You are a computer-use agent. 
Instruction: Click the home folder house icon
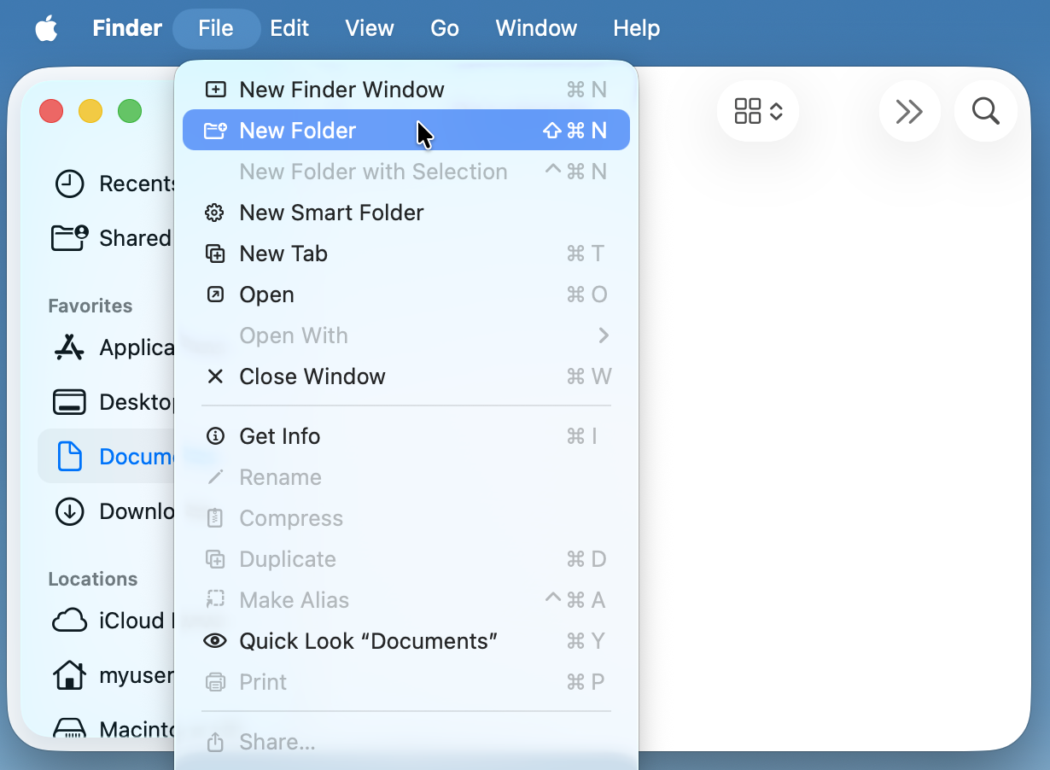pos(69,675)
